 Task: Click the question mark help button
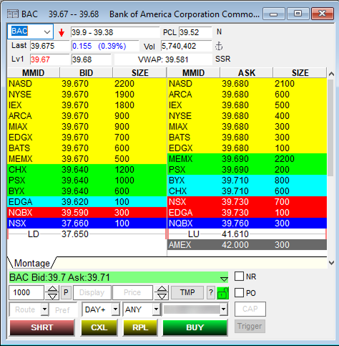point(211,292)
